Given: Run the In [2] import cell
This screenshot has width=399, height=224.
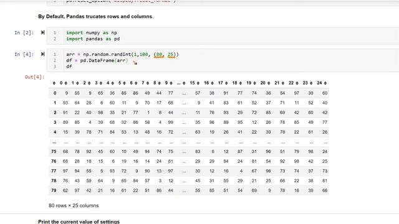Looking at the screenshot, I should pos(43,32).
